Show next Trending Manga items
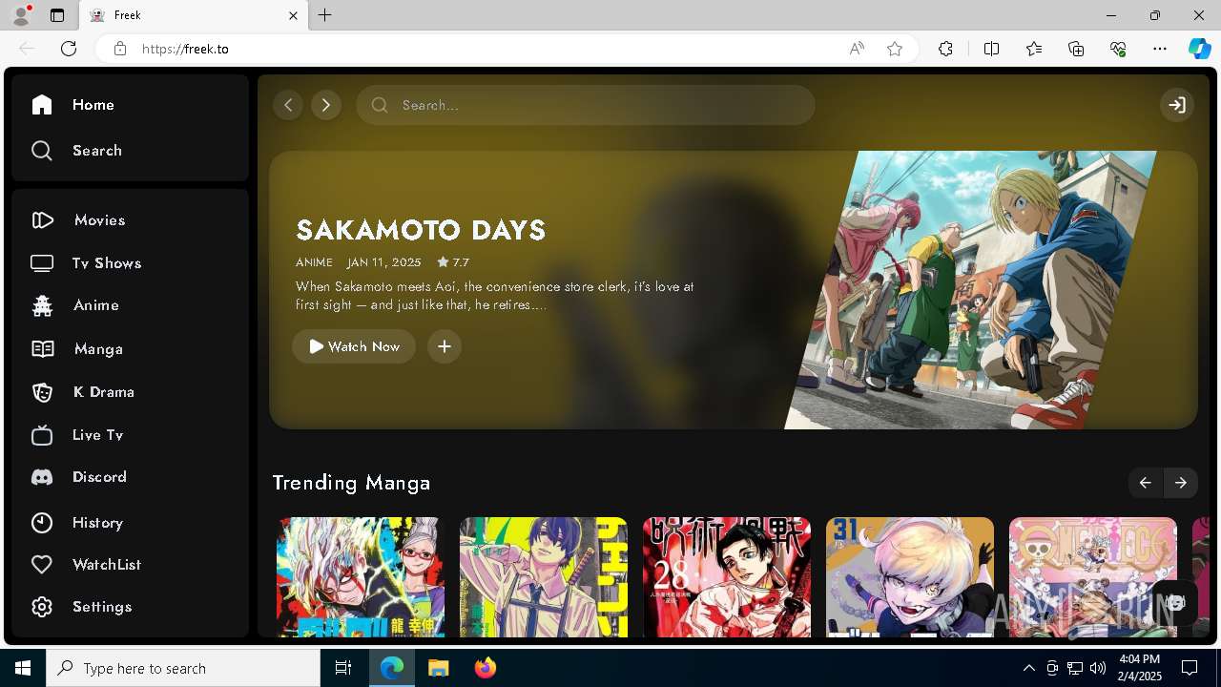Screen dimensions: 1221x687 pyautogui.click(x=1181, y=483)
